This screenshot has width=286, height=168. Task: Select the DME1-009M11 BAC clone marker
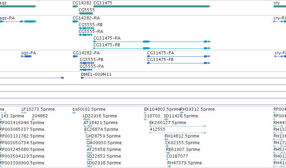click(x=82, y=78)
